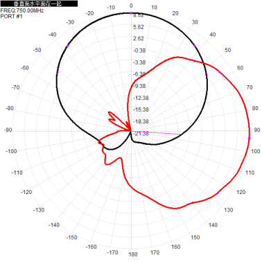262x262 pixels.
Task: Click the positive 160 degree angle label
Action: pos(175,247)
